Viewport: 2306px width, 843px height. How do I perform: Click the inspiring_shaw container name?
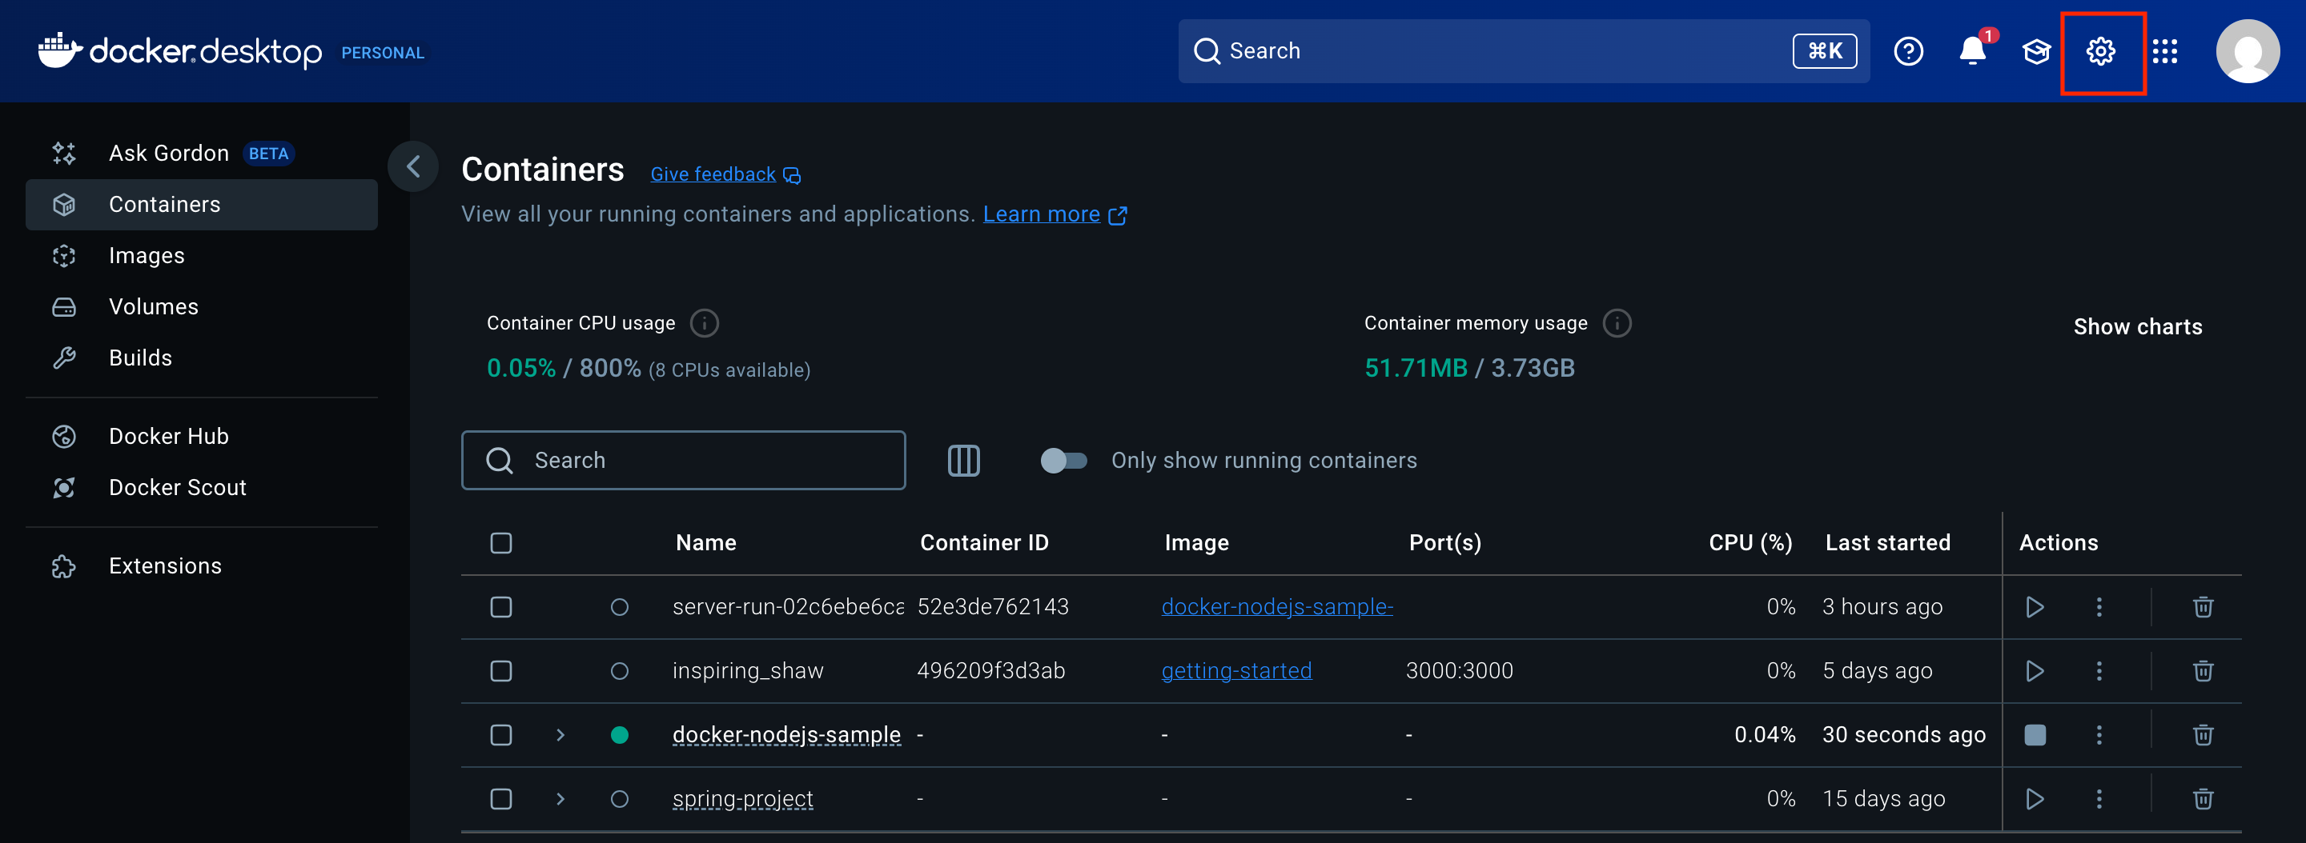[x=748, y=670]
